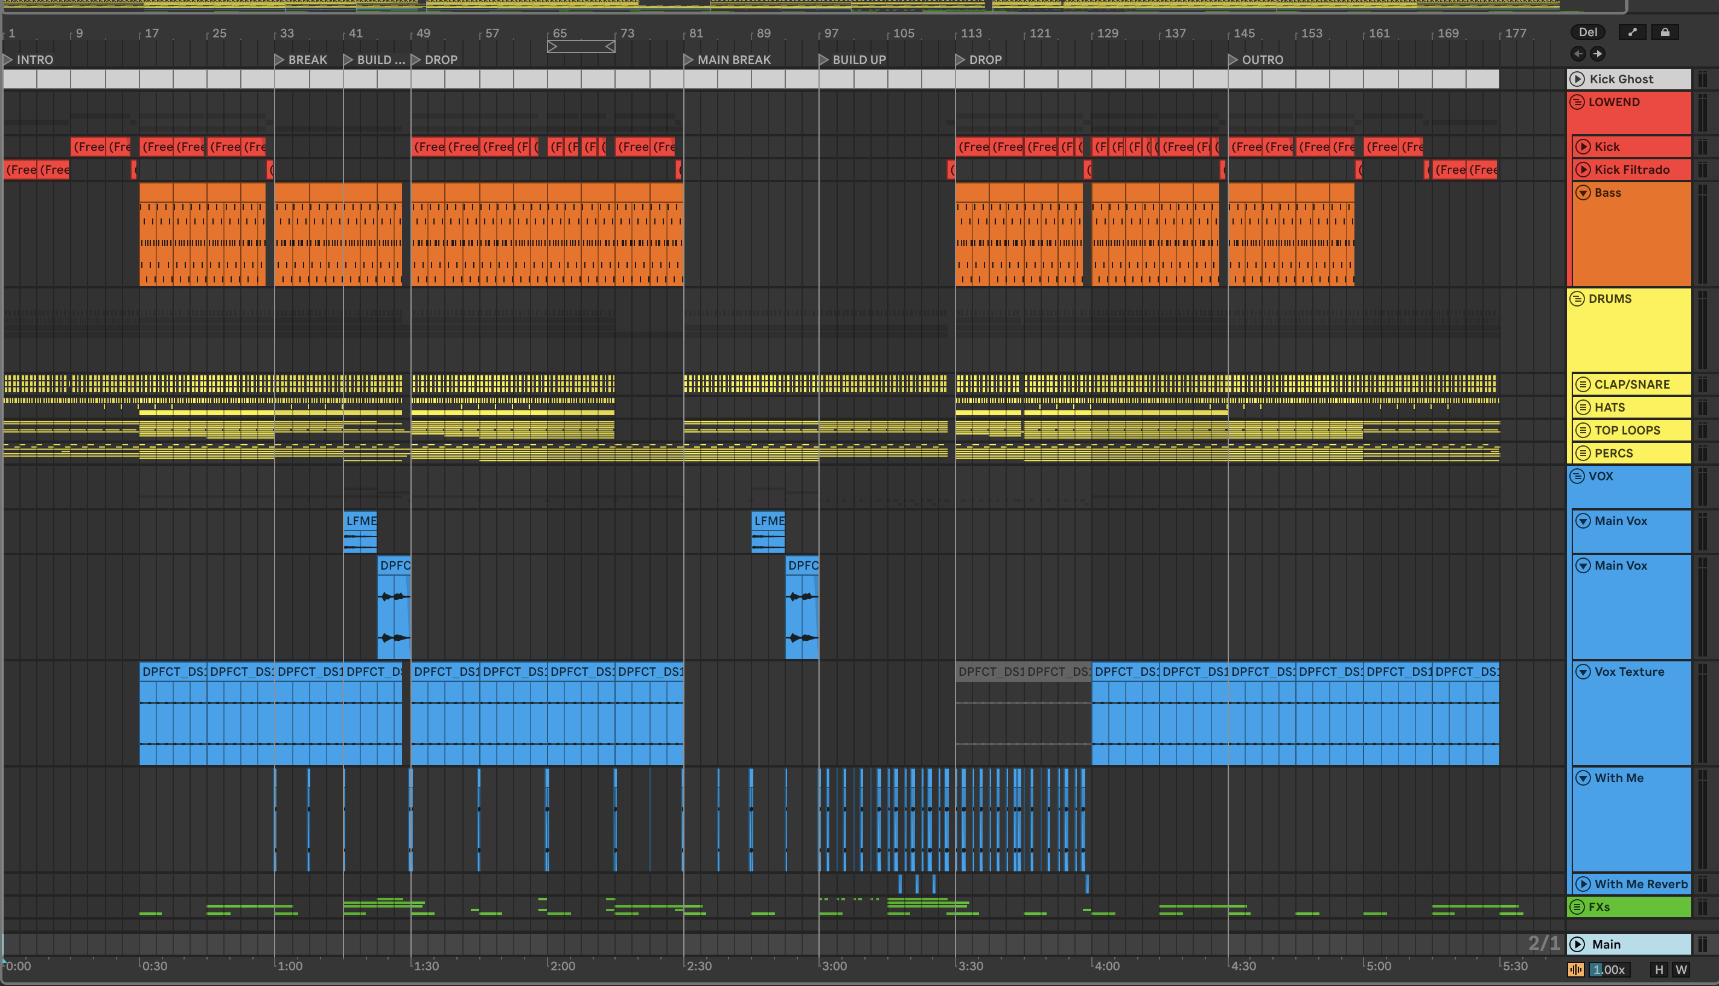Viewport: 1719px width, 986px height.
Task: Adjust the 1.00x zoom slider
Action: click(x=1609, y=970)
